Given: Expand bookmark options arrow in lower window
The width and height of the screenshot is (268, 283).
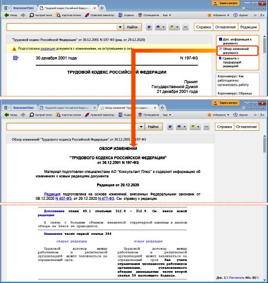Looking at the screenshot, I should [x=198, y=127].
